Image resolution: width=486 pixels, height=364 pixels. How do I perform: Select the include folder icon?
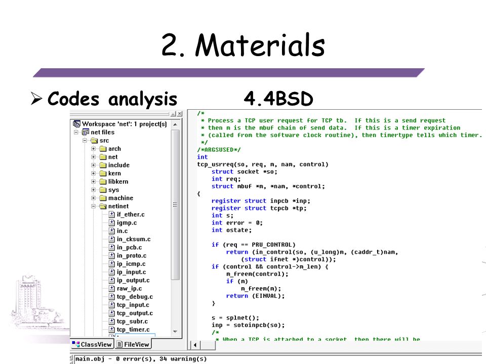pyautogui.click(x=103, y=165)
